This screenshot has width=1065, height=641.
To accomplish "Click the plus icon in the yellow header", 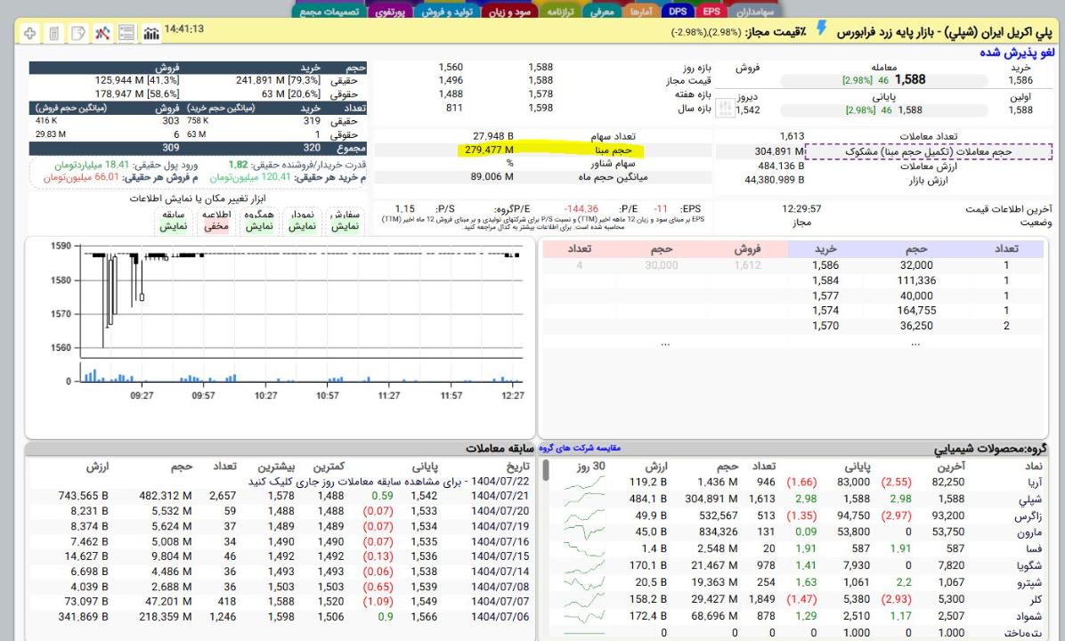I will pyautogui.click(x=30, y=34).
